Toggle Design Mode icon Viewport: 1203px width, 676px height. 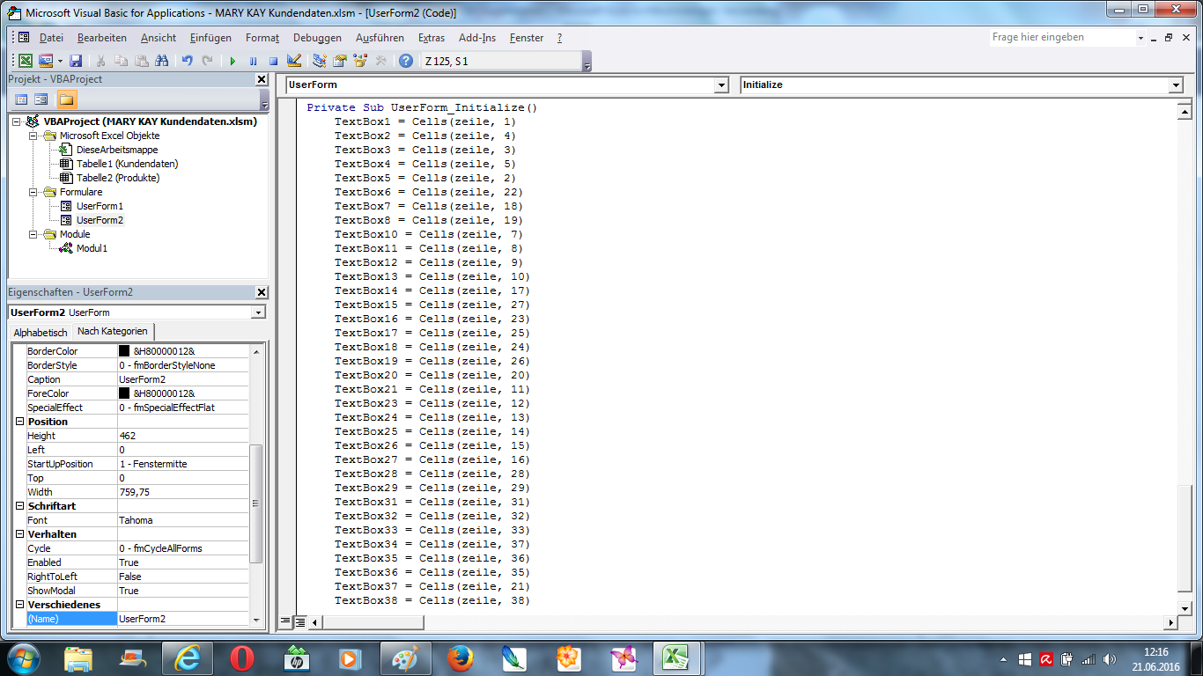click(x=294, y=61)
